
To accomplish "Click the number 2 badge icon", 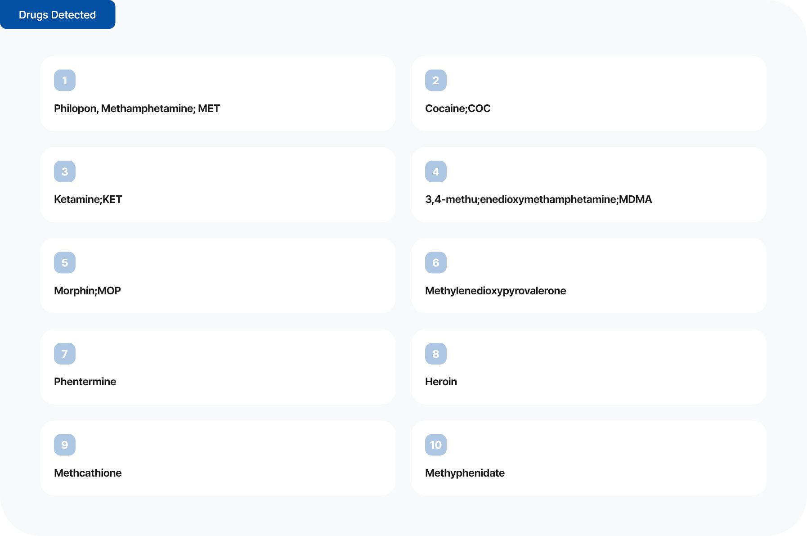I will click(435, 81).
